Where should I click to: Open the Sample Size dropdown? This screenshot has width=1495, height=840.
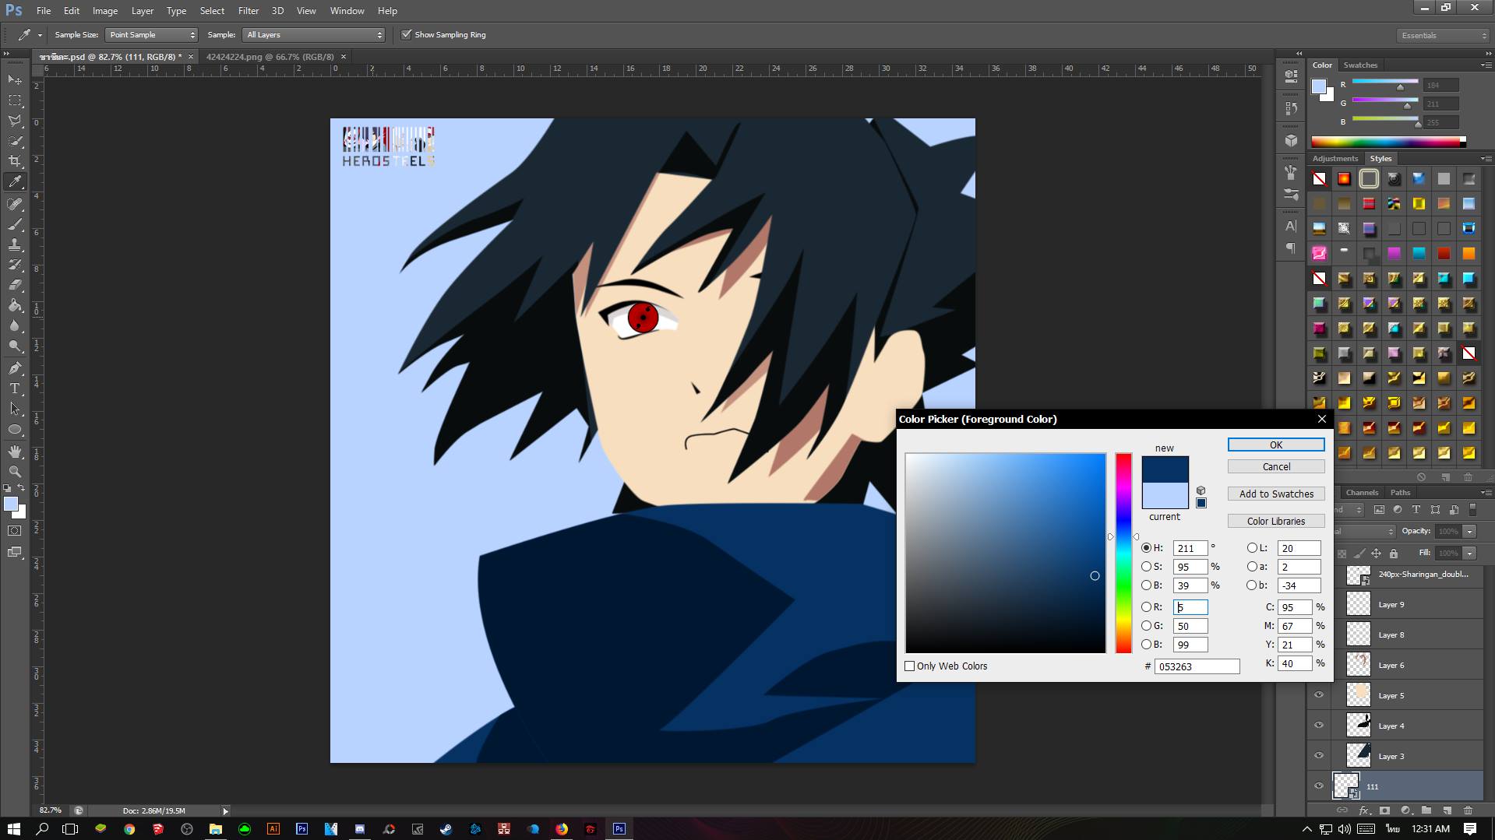point(151,35)
